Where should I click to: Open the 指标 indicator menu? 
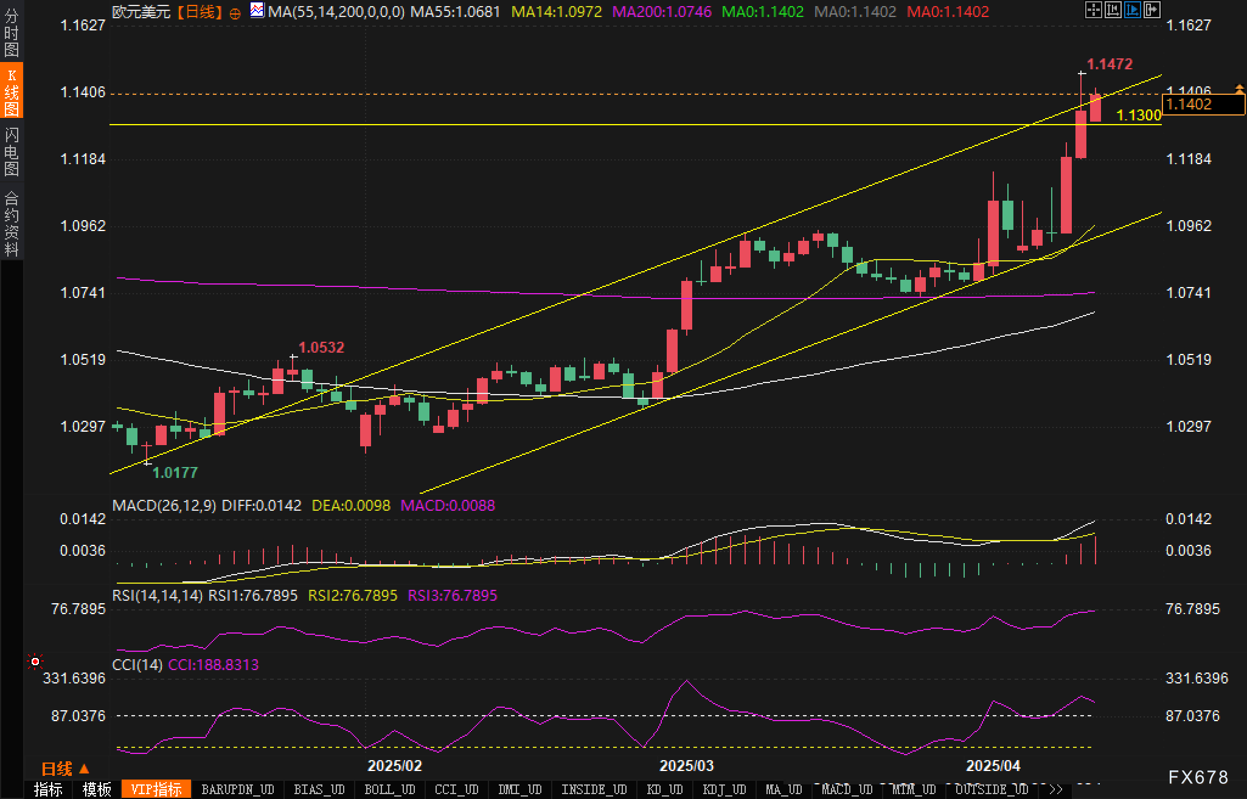pos(48,789)
